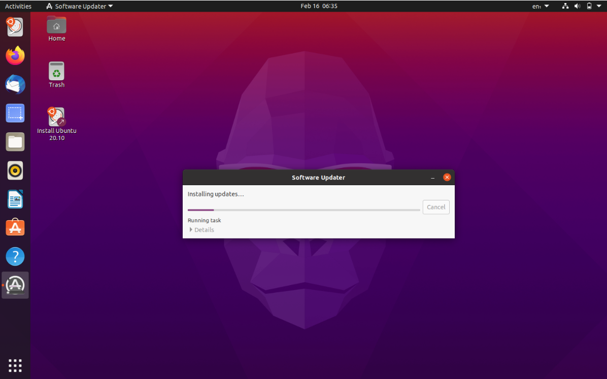Click the battery icon in top bar
This screenshot has width=607, height=379.
pos(589,6)
